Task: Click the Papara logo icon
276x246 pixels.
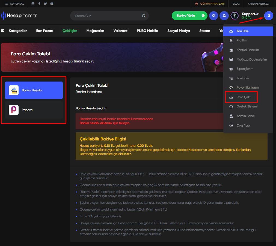Action: click(14, 110)
